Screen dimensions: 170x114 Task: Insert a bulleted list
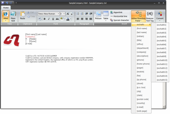click(x=78, y=14)
